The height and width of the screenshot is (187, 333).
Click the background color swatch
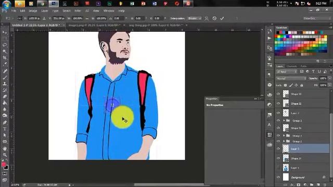pos(6,167)
